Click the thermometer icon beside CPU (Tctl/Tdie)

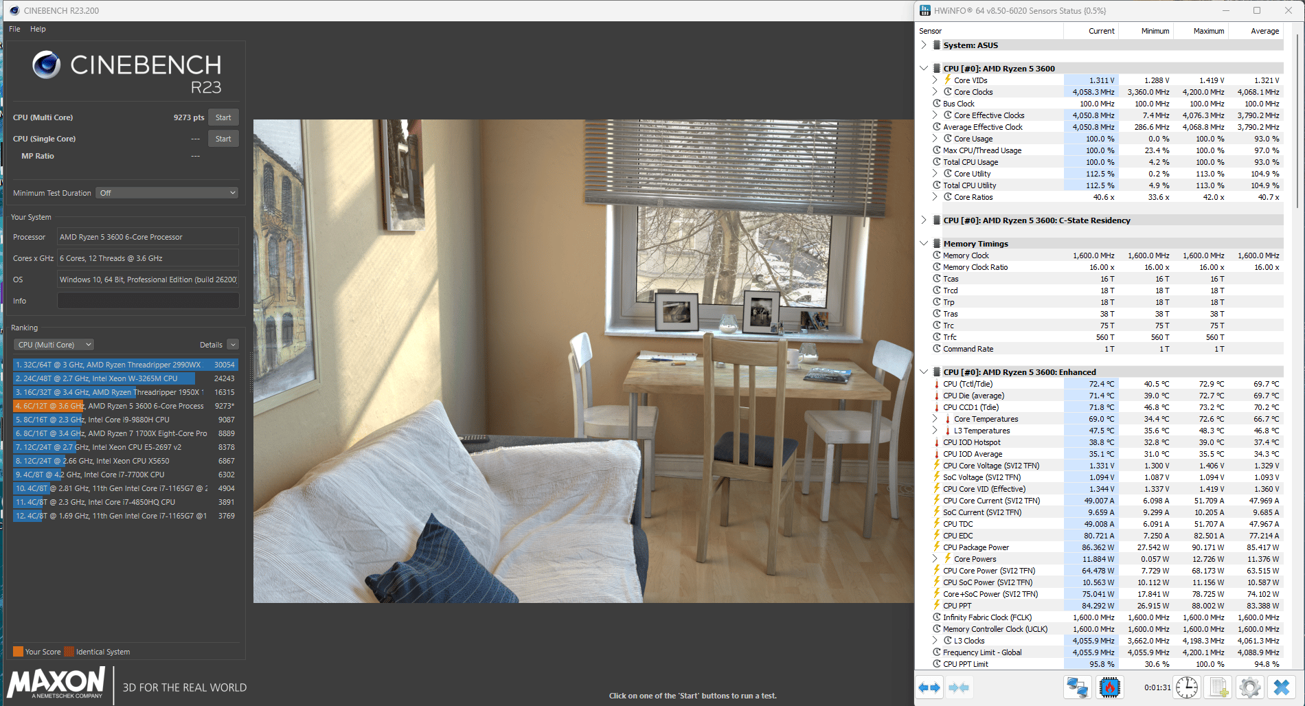(937, 384)
